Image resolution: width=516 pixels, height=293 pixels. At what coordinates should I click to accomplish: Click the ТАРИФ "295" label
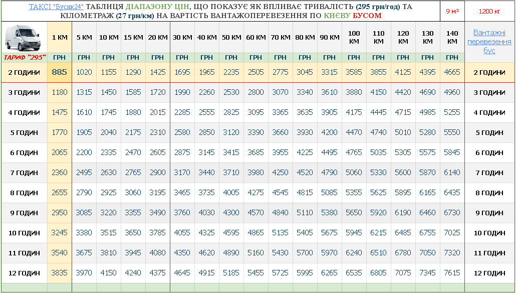25,58
